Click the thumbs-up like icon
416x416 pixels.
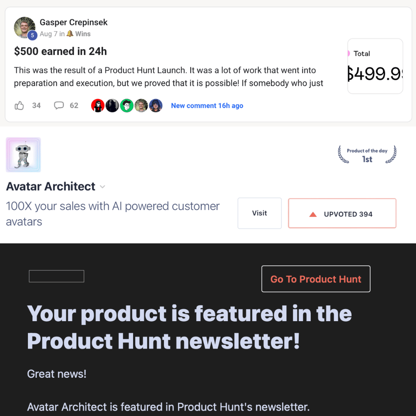(19, 106)
